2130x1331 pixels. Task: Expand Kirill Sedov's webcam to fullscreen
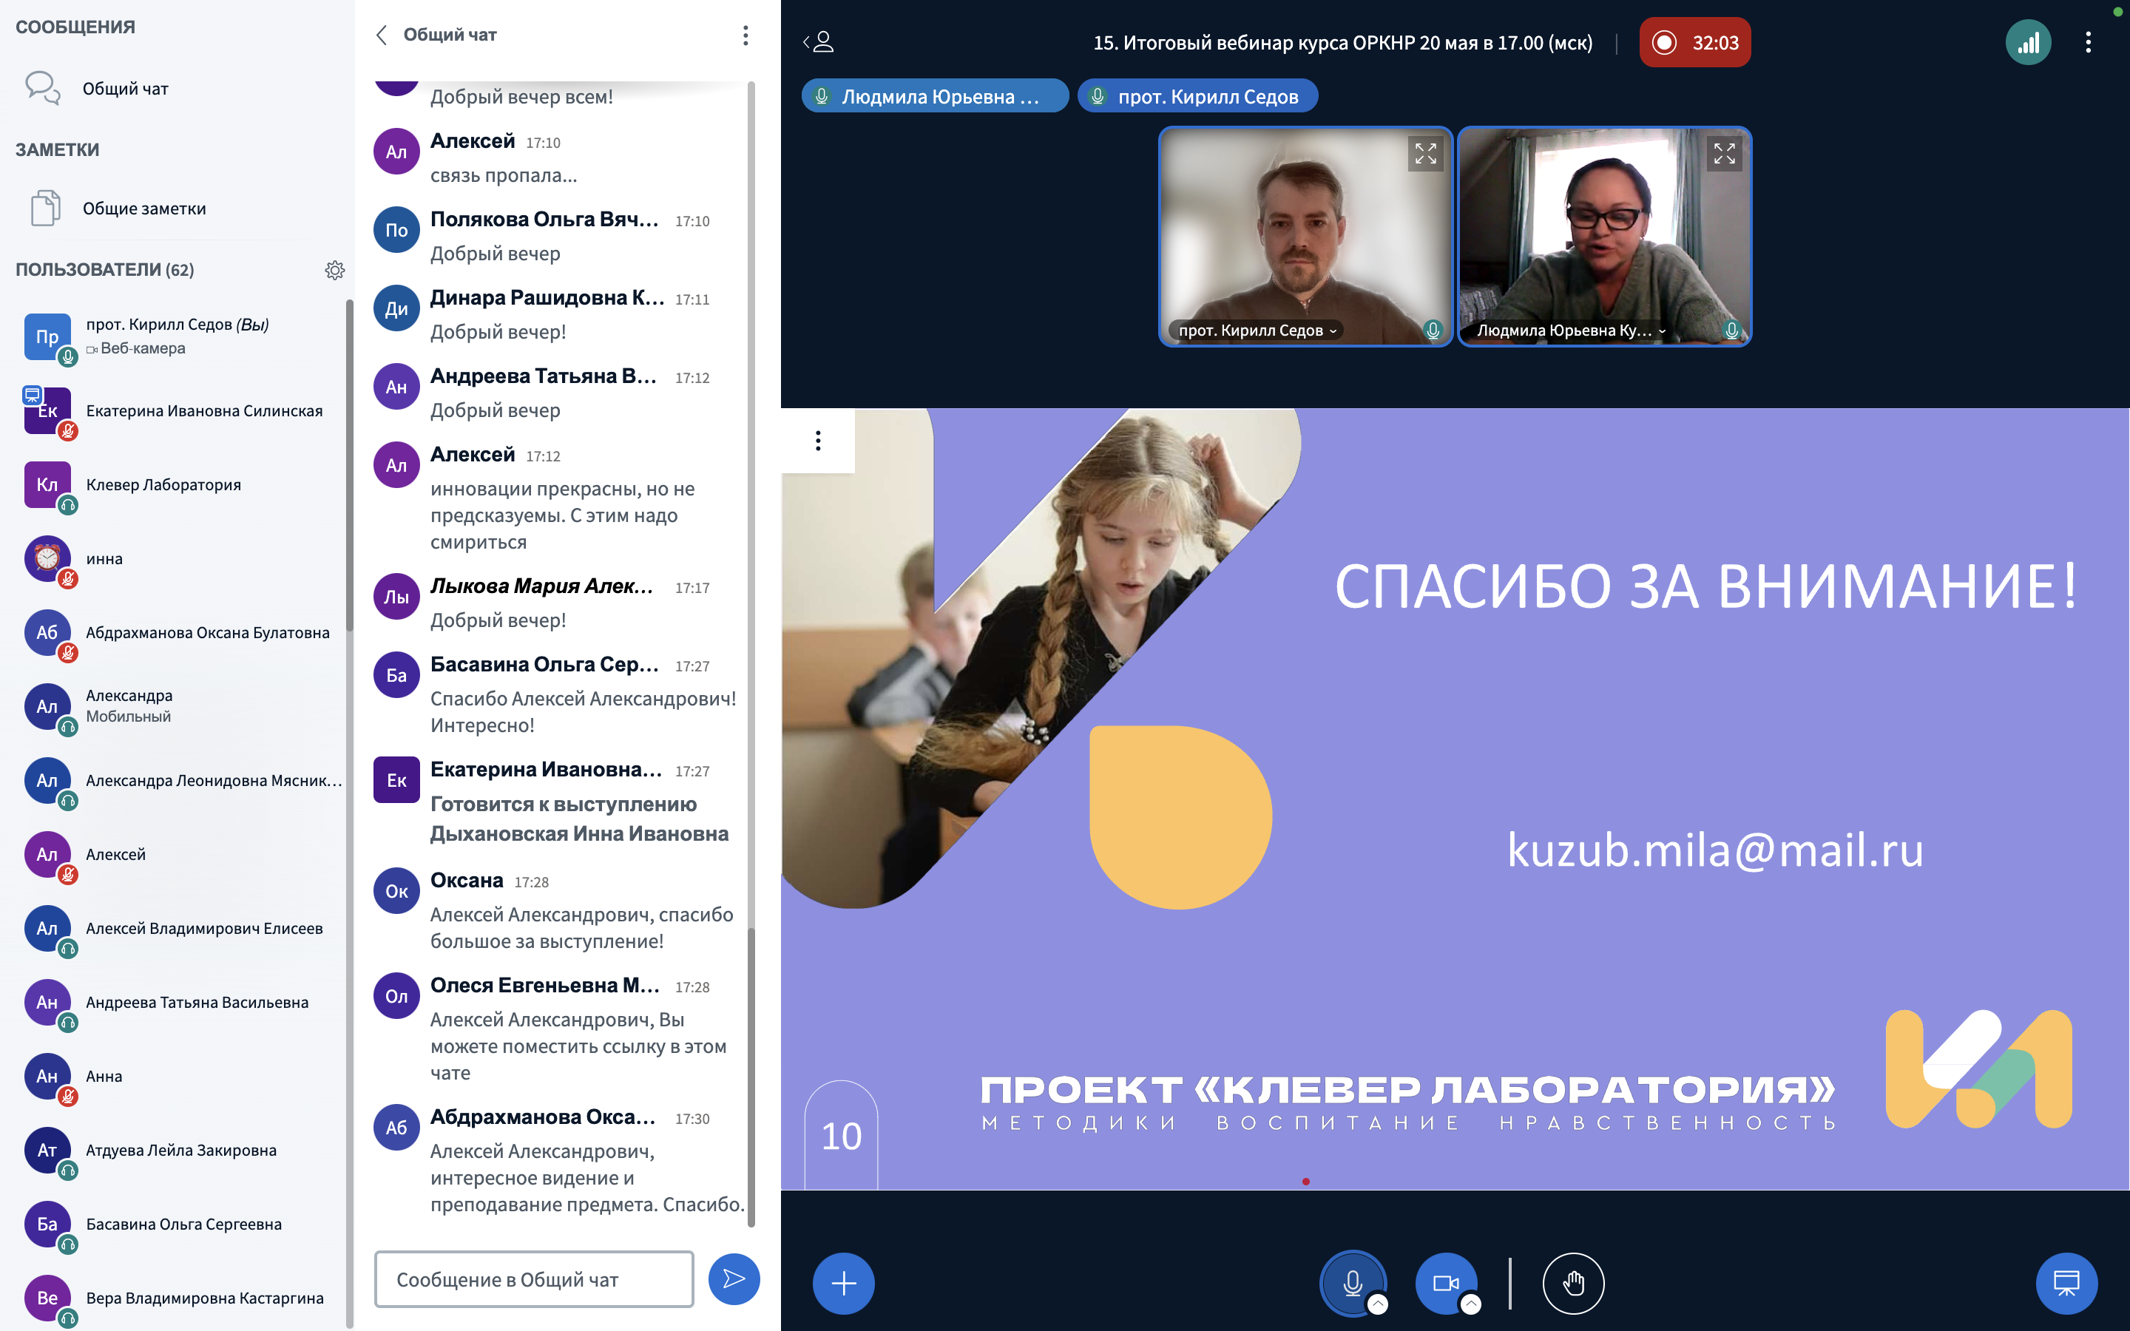click(1425, 154)
